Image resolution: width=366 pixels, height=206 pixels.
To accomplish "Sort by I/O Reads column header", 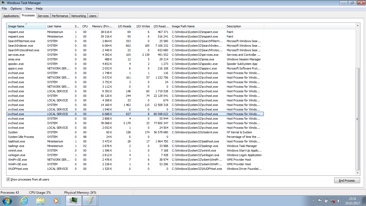I will click(124, 26).
